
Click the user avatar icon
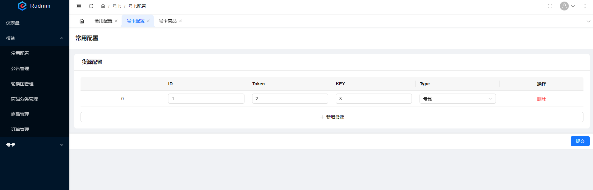(x=564, y=6)
